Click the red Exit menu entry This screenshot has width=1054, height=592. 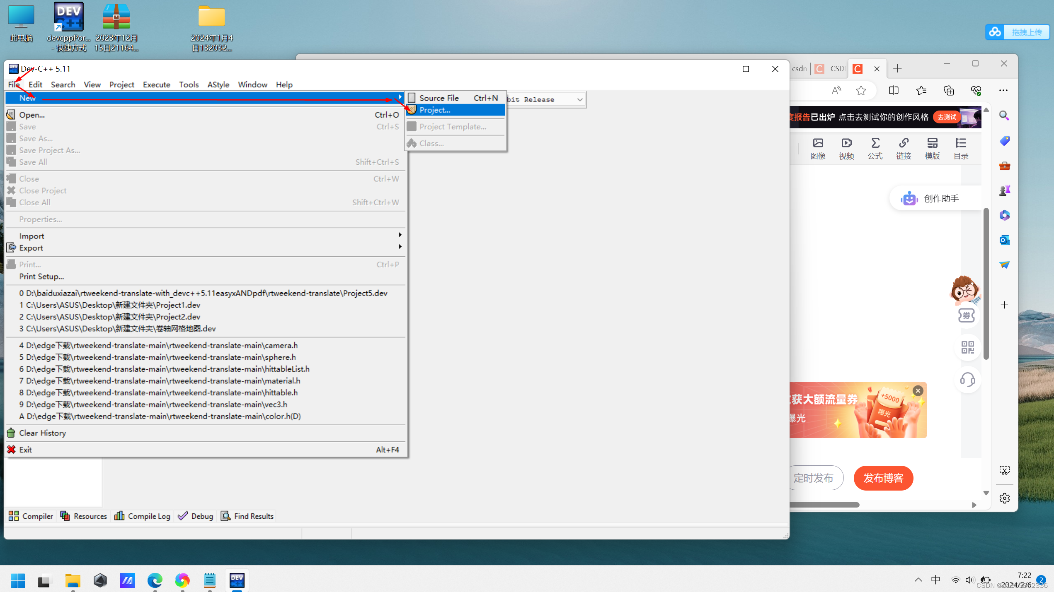(x=25, y=449)
